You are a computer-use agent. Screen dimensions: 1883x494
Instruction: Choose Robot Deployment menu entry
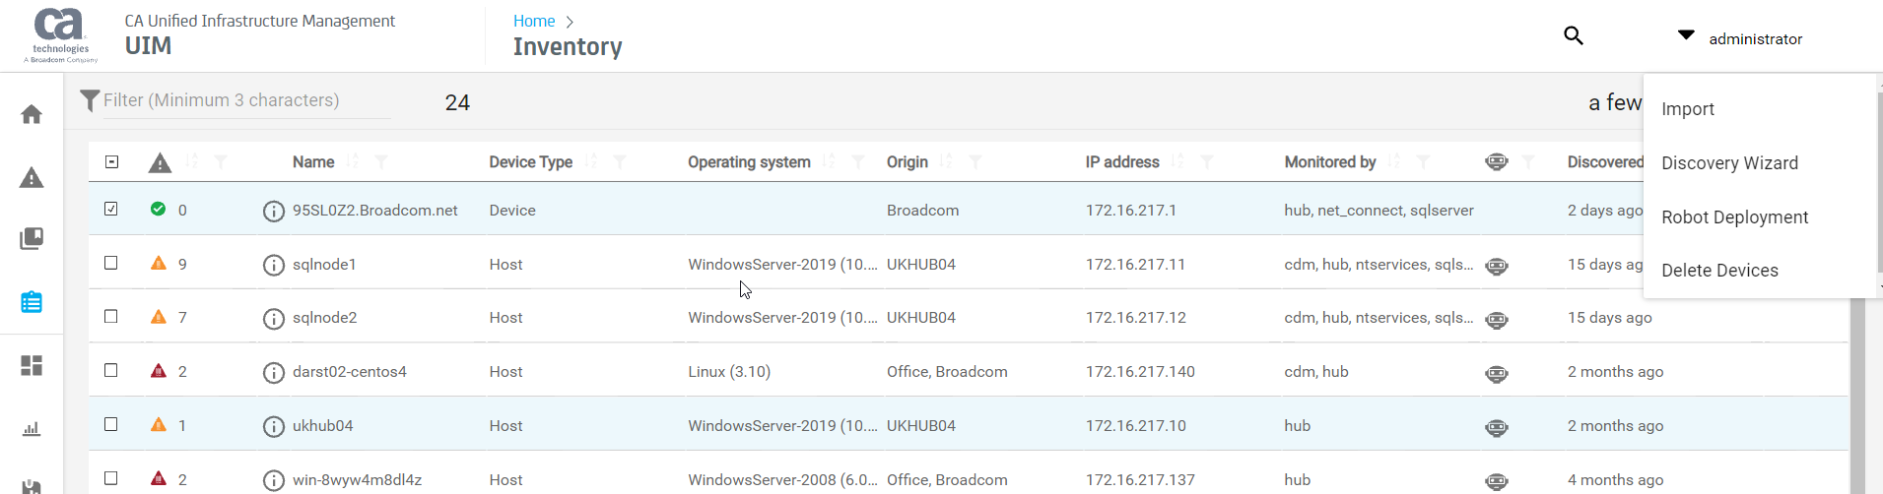1734,217
